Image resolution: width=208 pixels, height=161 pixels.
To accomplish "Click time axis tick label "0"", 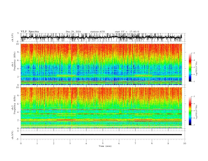I will coord(21,143).
